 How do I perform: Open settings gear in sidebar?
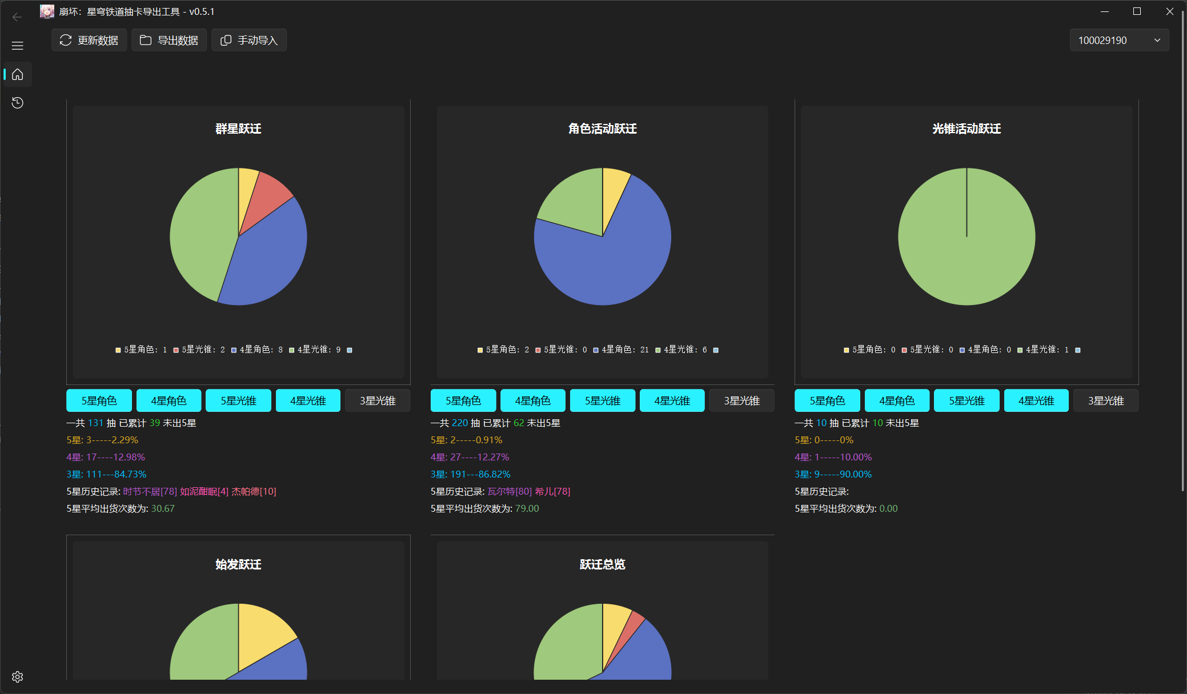click(17, 677)
